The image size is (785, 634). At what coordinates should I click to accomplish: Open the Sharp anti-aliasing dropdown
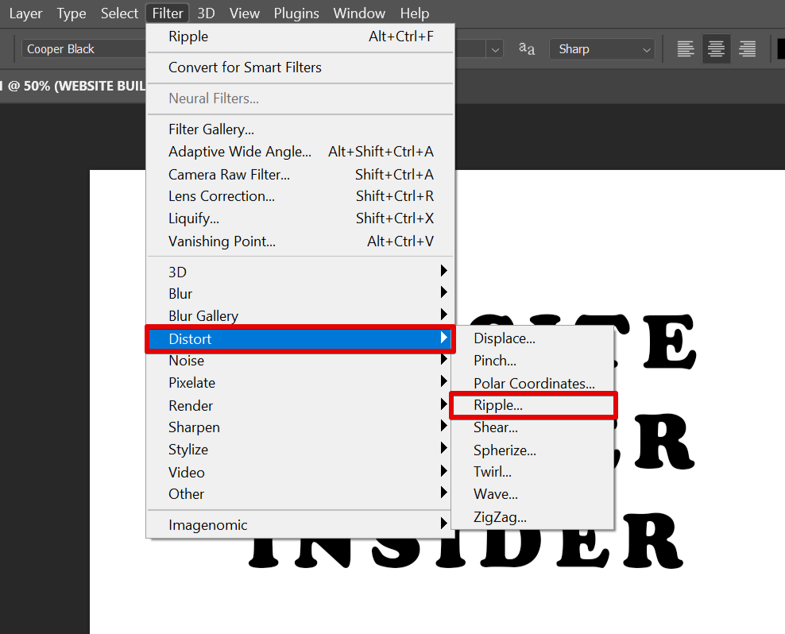(x=602, y=49)
